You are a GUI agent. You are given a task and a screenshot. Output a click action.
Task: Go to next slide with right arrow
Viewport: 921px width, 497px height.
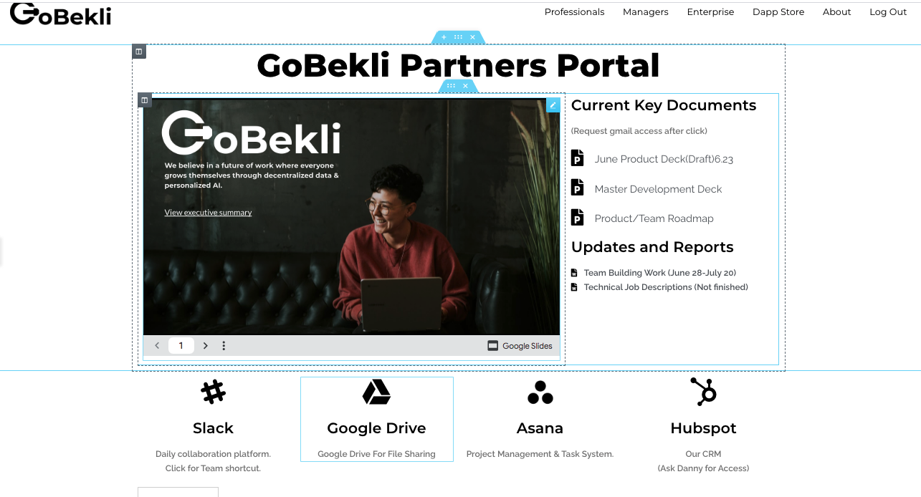205,346
